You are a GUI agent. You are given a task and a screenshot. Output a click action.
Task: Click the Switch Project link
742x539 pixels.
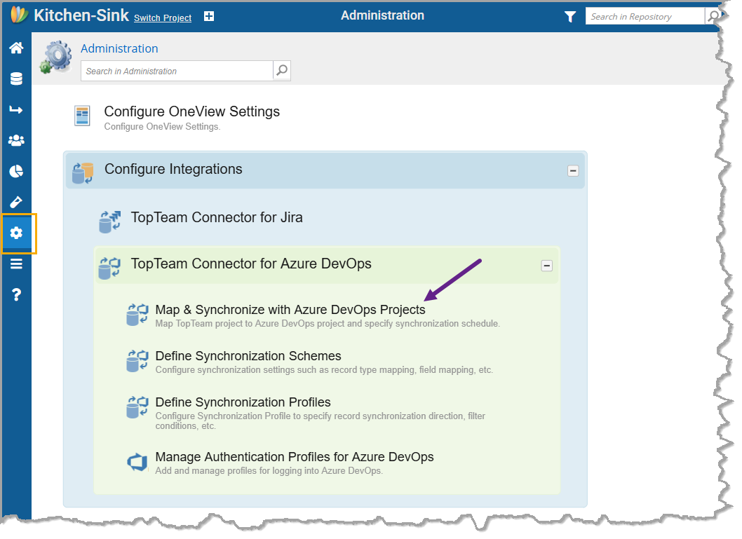tap(163, 18)
